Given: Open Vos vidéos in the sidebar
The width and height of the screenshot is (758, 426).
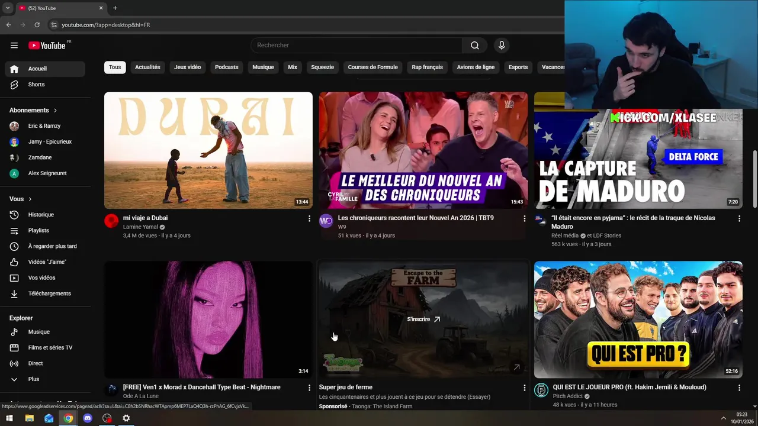Looking at the screenshot, I should pos(45,277).
